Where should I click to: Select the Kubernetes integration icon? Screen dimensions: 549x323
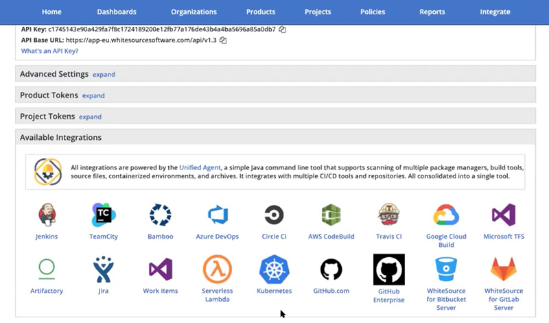tap(274, 269)
